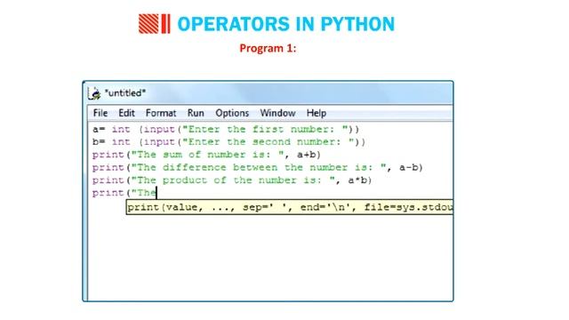
Task: Click the line with "Enter the first number: "
Action: tap(226, 130)
